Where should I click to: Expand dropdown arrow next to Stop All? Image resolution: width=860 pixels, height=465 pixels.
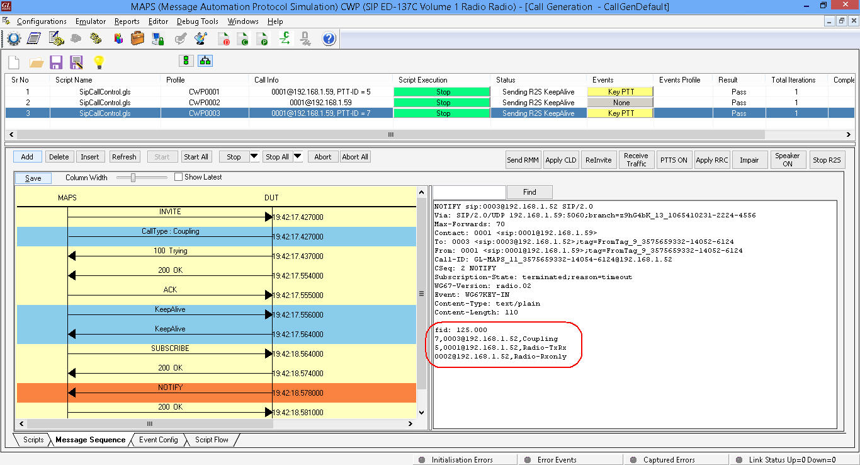point(298,157)
